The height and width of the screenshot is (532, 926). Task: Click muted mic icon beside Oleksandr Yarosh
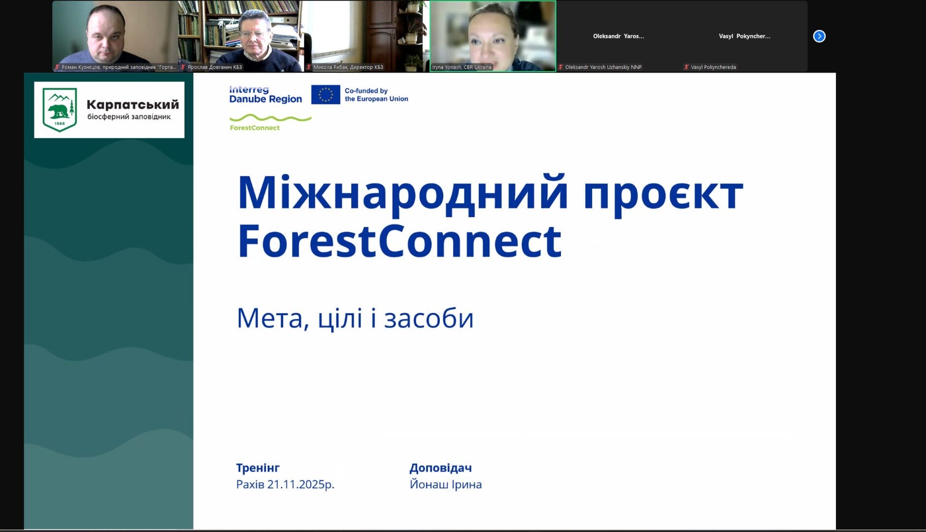coord(561,67)
